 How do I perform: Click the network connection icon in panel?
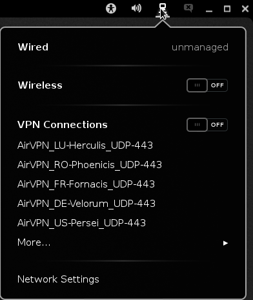(x=163, y=10)
